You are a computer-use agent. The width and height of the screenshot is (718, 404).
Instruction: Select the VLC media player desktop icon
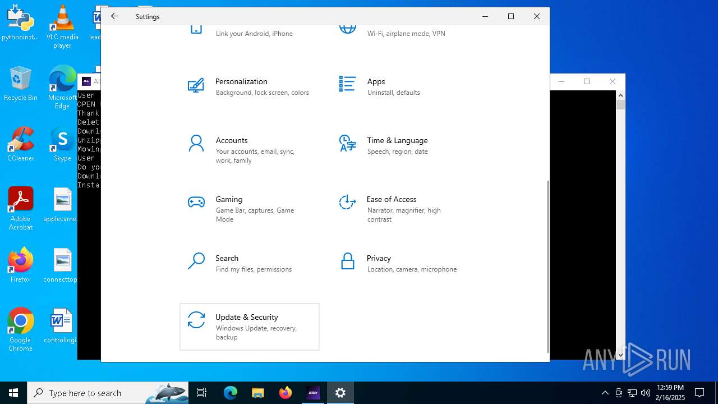point(62,27)
